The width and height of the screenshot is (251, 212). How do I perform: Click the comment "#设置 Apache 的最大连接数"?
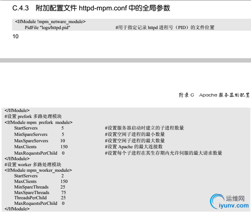134,147
